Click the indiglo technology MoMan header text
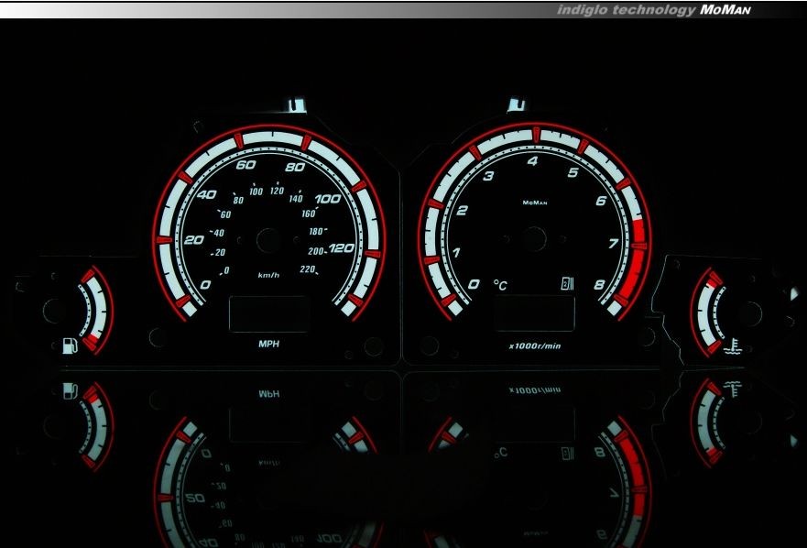The height and width of the screenshot is (548, 807). [654, 10]
